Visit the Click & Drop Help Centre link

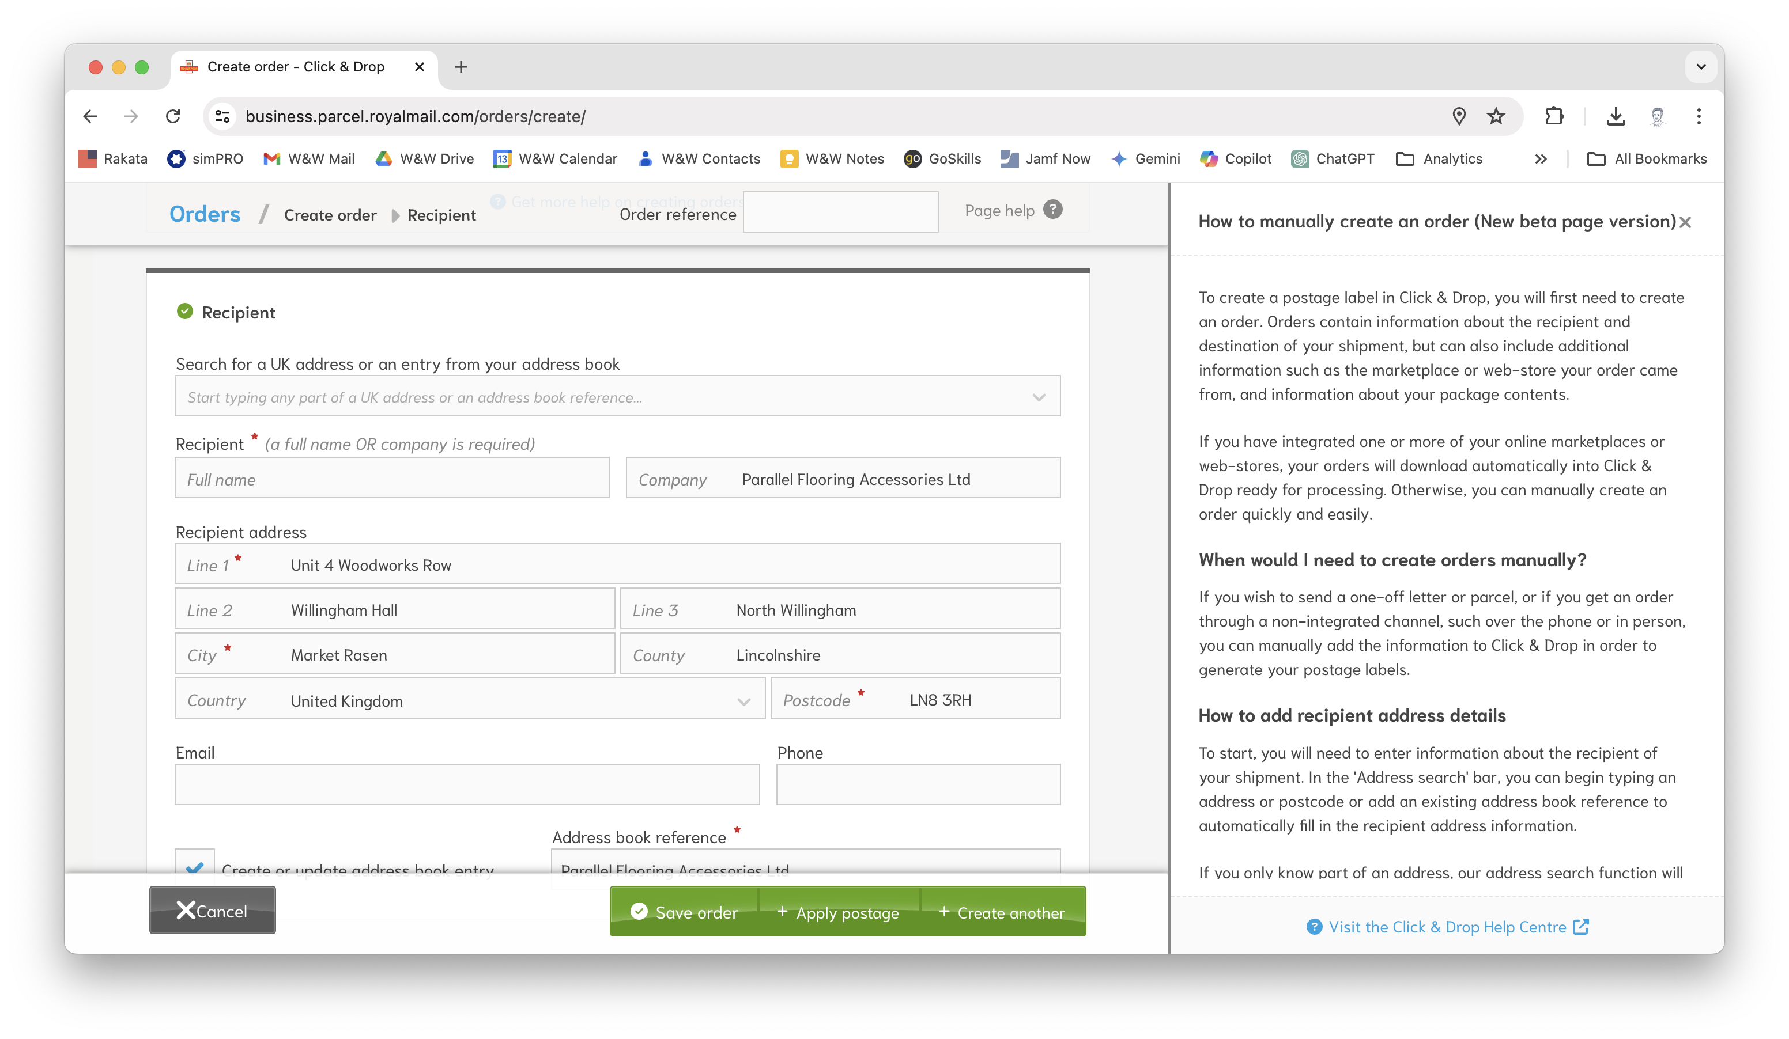coord(1447,927)
